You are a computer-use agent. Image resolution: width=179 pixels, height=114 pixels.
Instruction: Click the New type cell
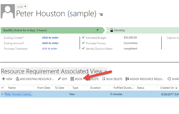click(x=72, y=94)
